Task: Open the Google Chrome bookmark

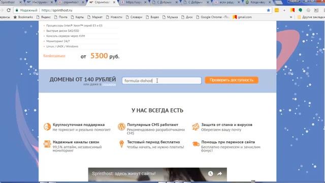Action: [x=212, y=17]
